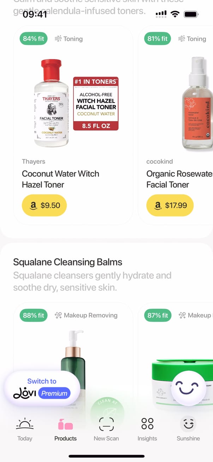Open the cocokind rosewater bottle image
213x462 pixels.
[x=197, y=103]
